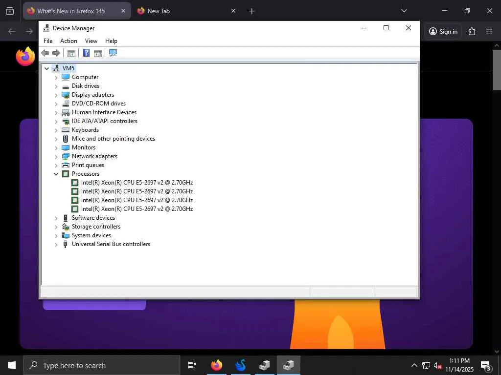
Task: Select the Mice and other pointing devices icon
Action: (x=66, y=139)
